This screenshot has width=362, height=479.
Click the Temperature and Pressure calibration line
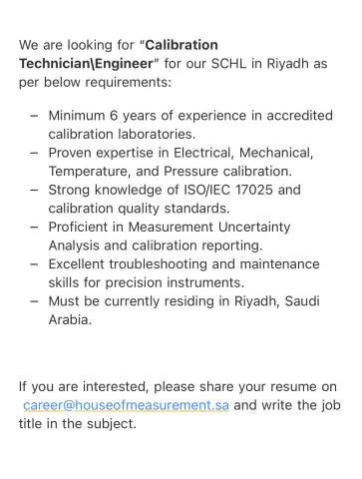tap(171, 172)
